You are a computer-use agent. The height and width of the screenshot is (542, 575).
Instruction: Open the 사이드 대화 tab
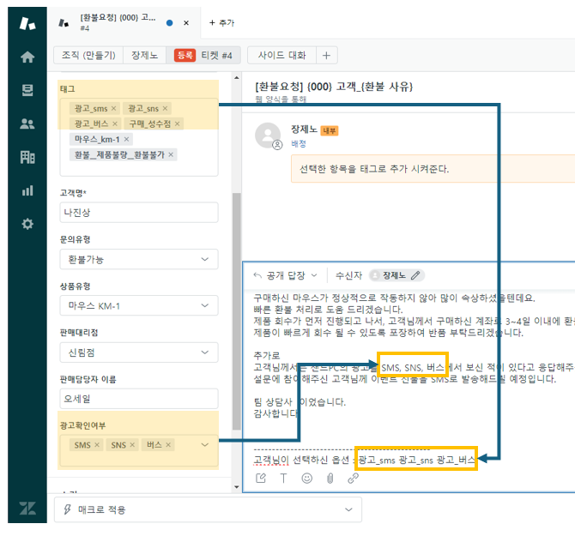click(281, 56)
